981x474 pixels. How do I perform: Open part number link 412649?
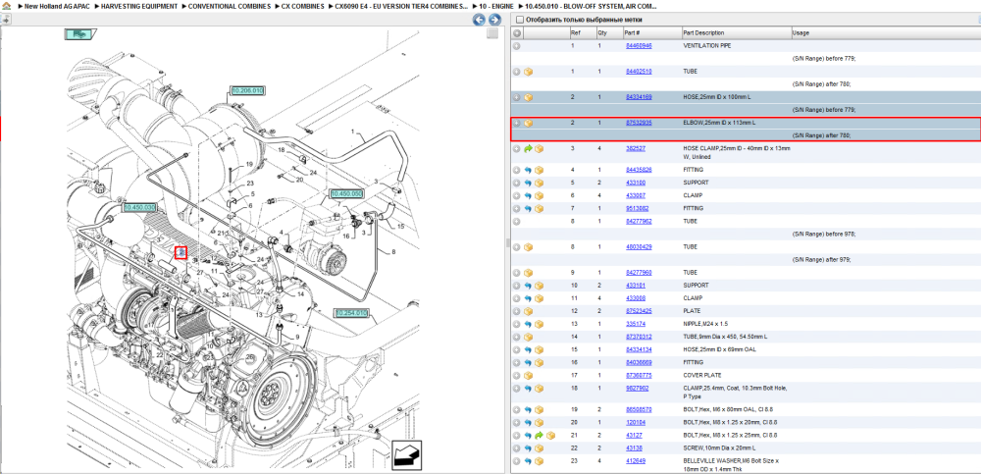tap(635, 461)
